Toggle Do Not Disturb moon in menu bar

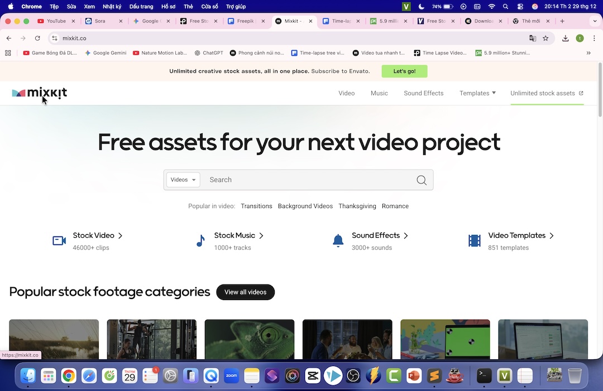(x=420, y=6)
